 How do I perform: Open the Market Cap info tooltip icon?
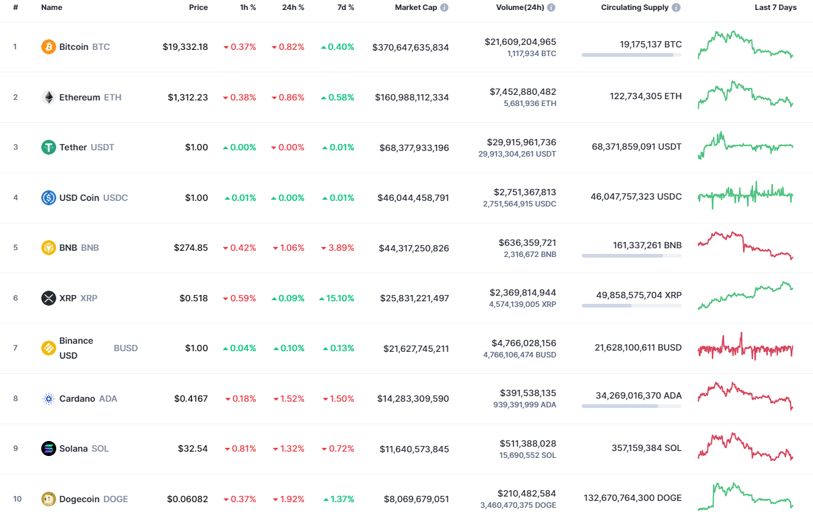(444, 7)
